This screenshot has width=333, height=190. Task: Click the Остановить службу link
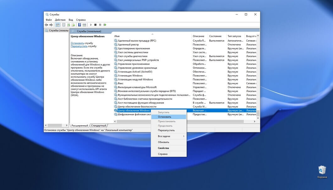click(x=77, y=43)
